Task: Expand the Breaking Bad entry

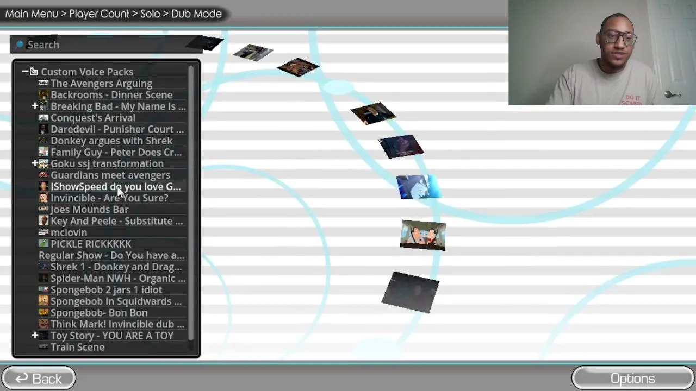Action: point(35,106)
